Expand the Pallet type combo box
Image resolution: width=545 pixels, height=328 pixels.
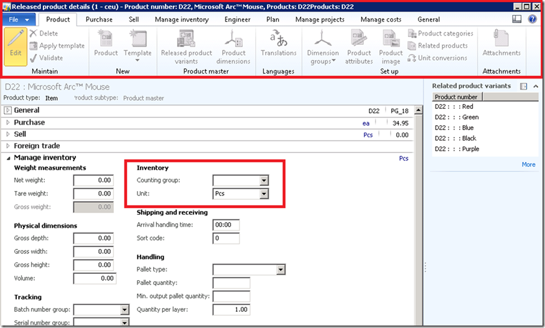pos(281,270)
